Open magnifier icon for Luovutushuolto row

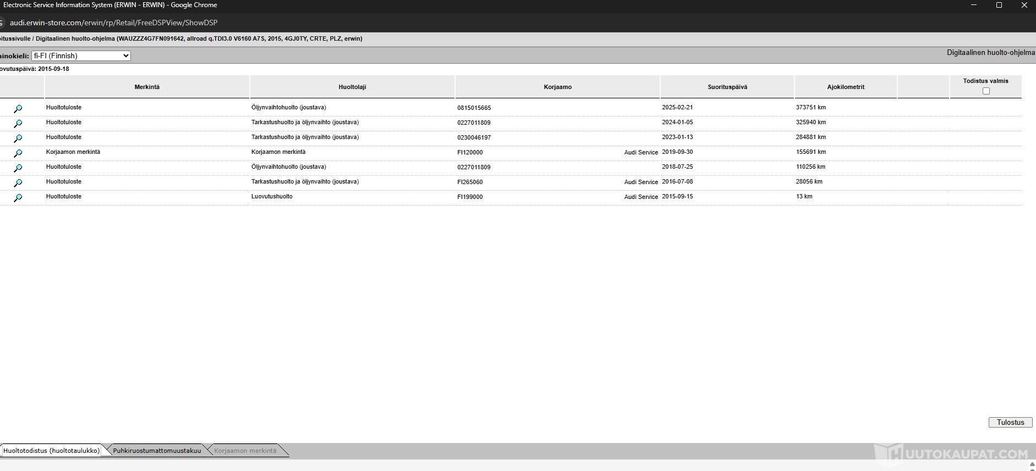[18, 198]
